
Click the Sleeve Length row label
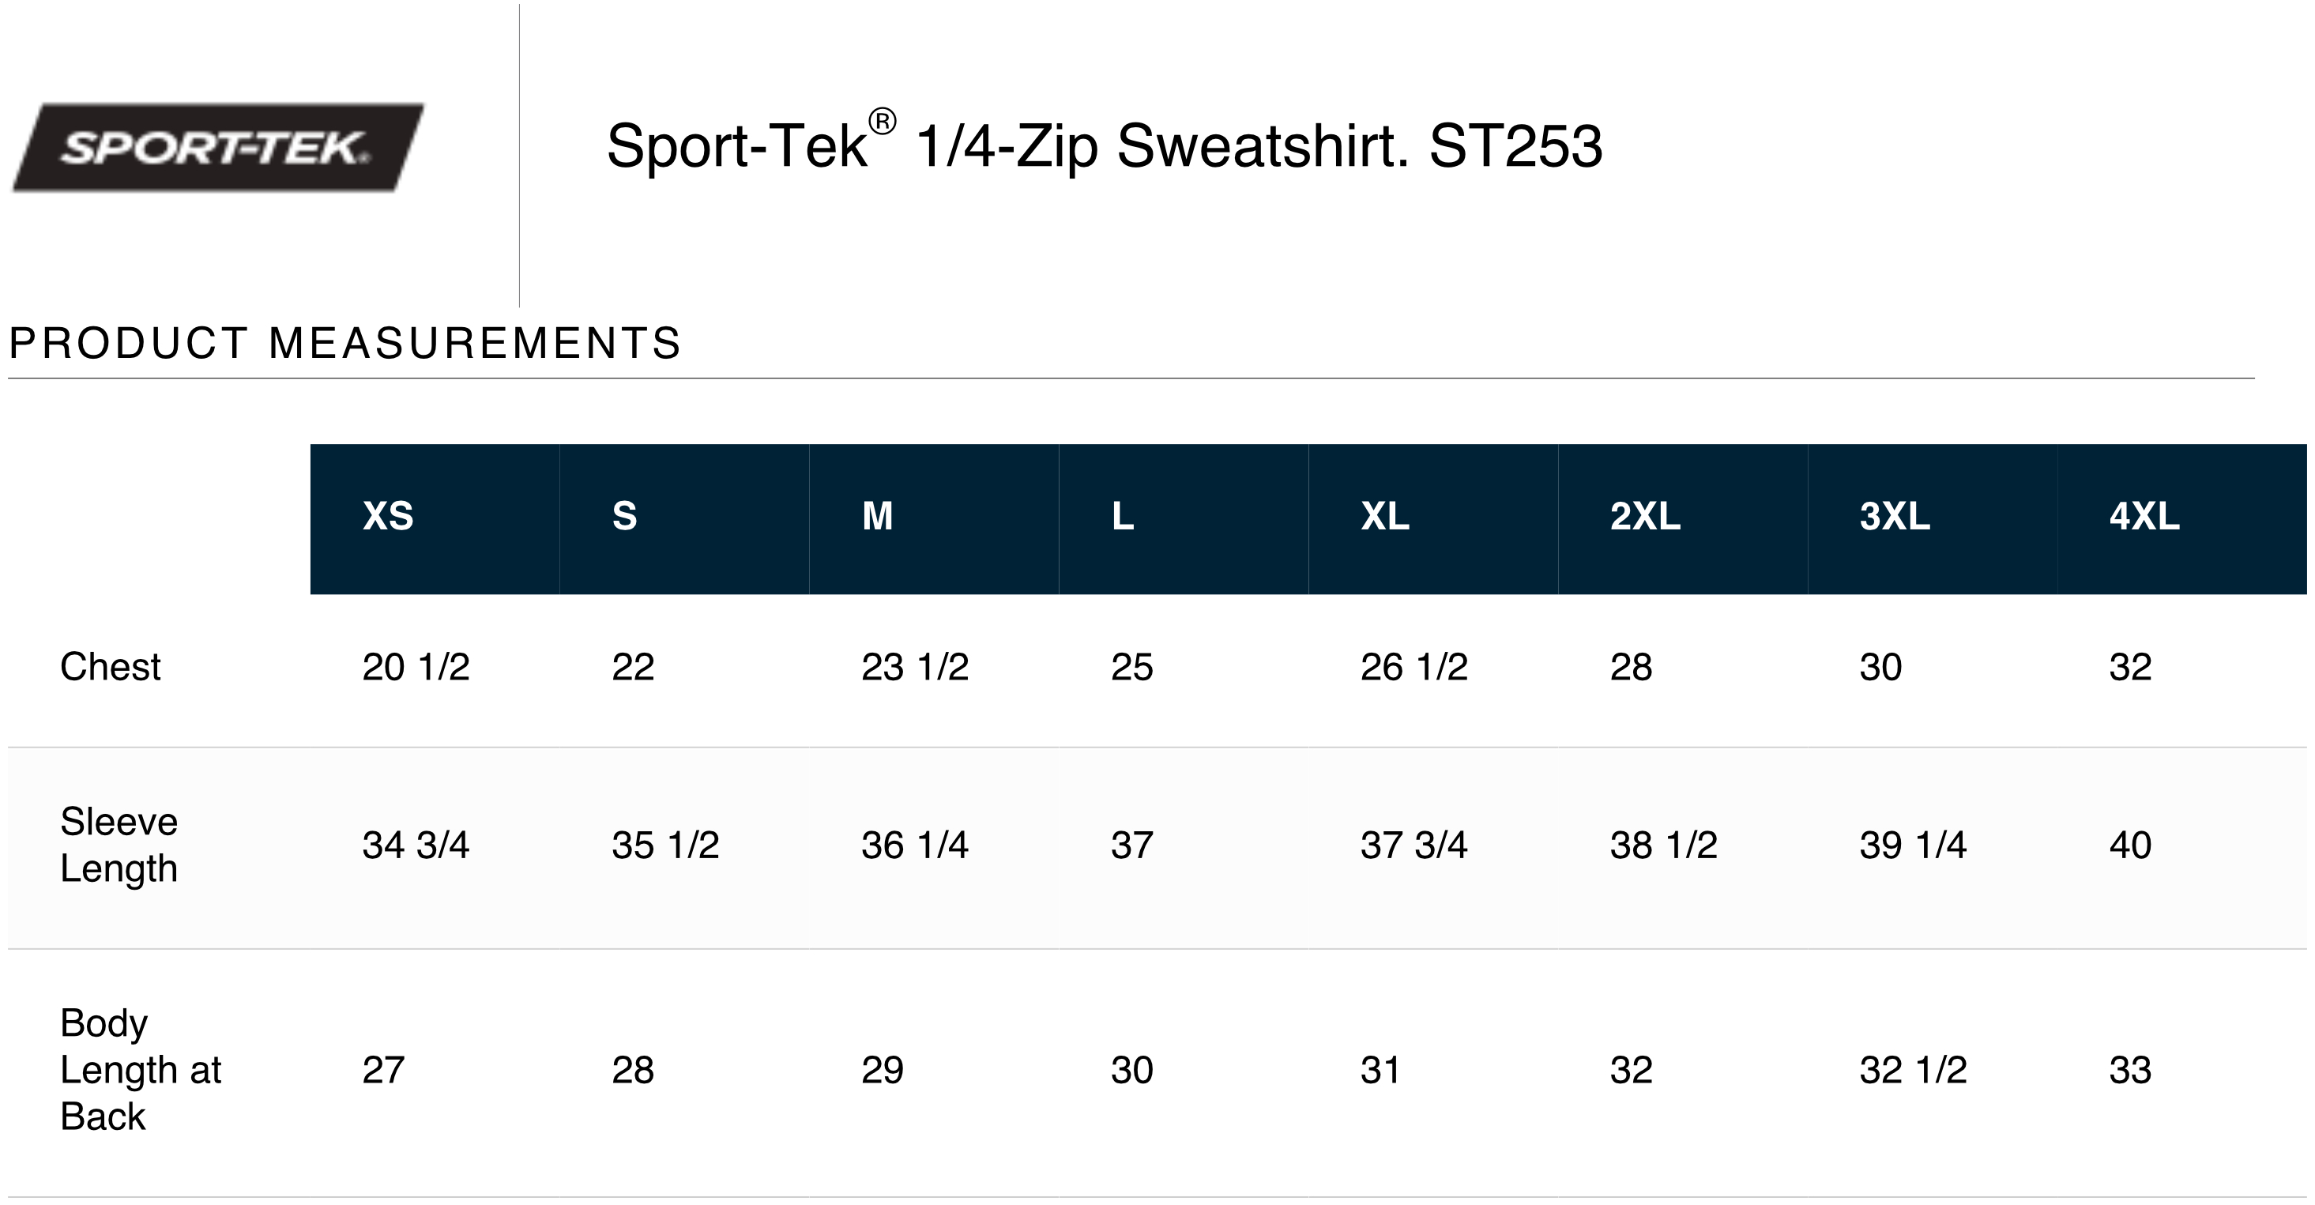[x=119, y=845]
